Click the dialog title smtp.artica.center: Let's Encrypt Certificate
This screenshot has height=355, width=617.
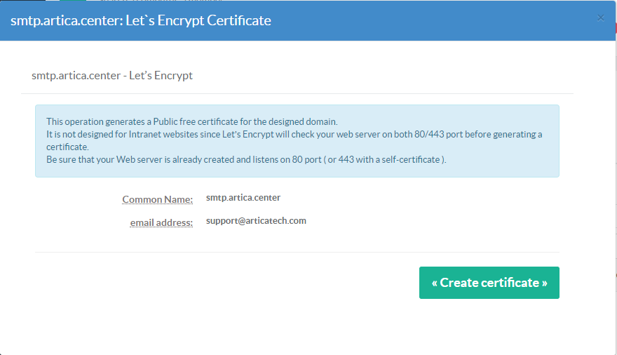click(141, 20)
